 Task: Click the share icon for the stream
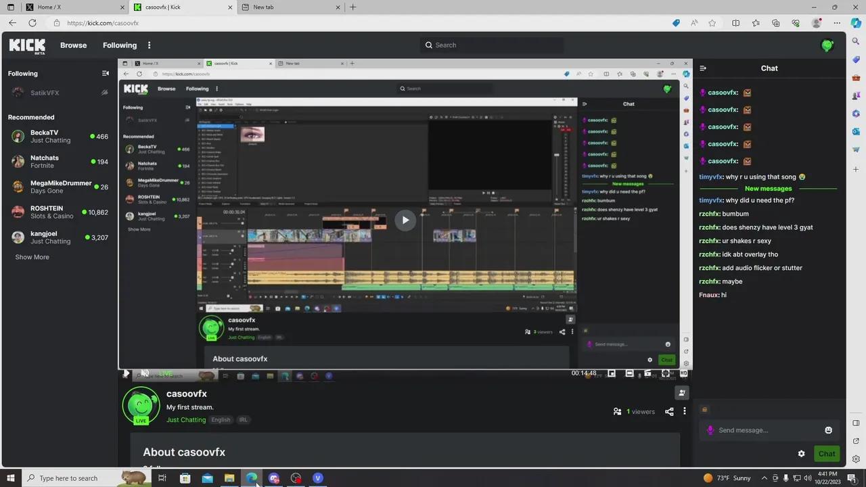point(669,411)
